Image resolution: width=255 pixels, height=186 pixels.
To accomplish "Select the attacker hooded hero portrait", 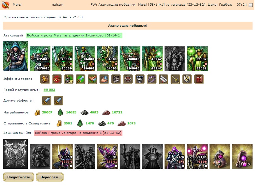I will 15,56.
